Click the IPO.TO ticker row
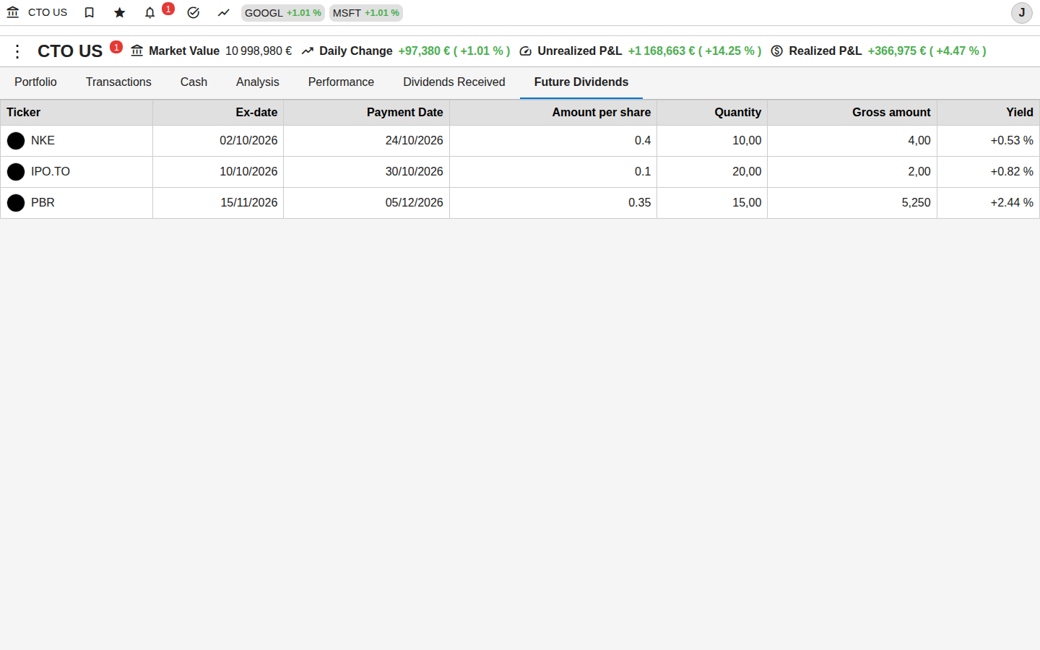 (x=520, y=172)
